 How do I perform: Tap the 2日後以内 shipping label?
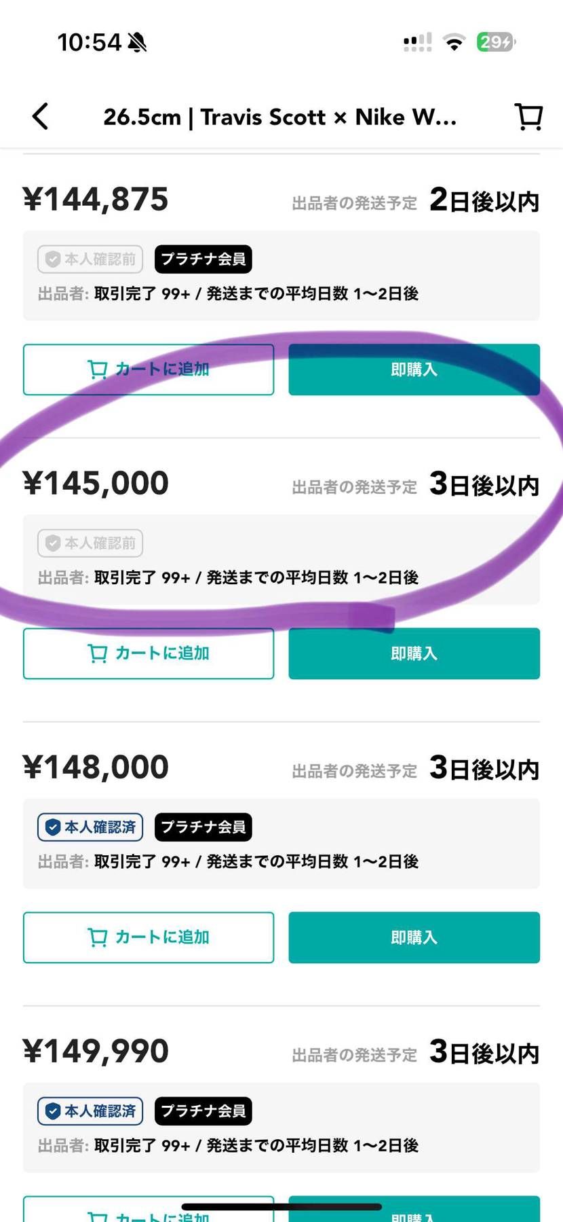click(x=484, y=201)
